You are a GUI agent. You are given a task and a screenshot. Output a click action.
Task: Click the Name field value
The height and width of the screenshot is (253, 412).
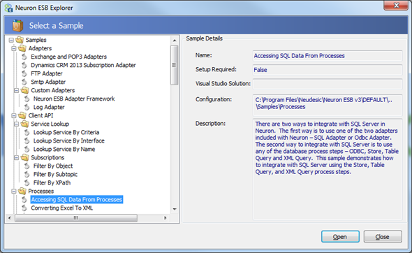tap(328, 56)
